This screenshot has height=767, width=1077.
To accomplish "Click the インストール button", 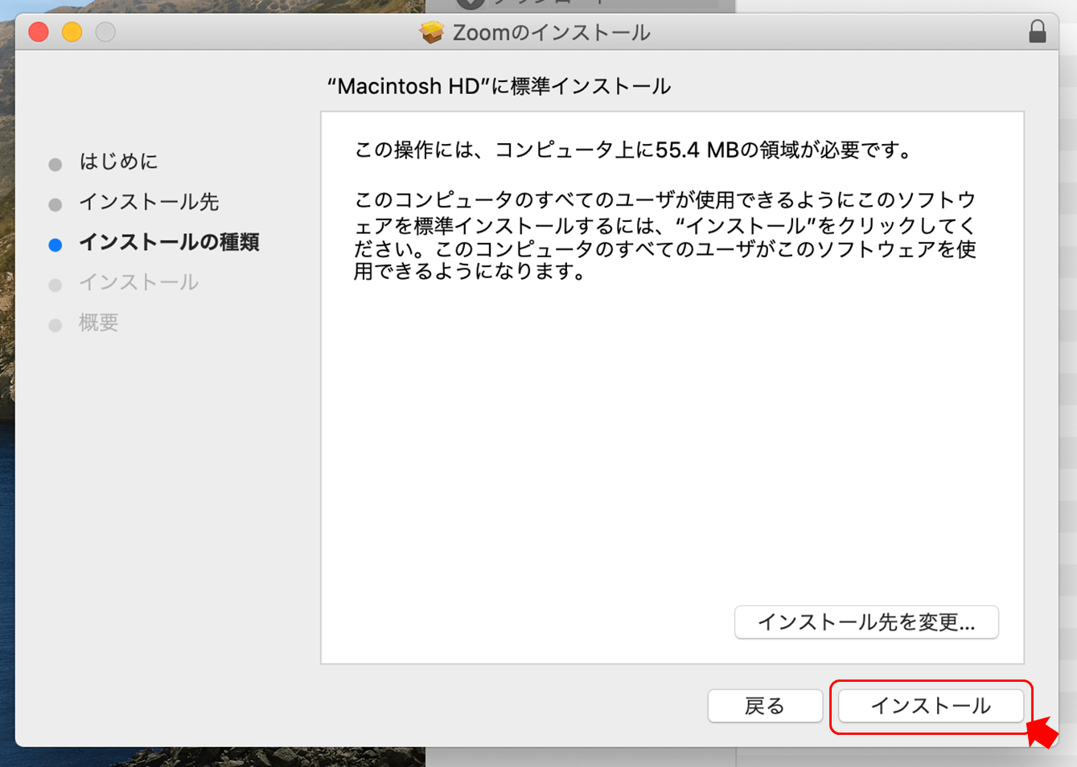I will pos(931,706).
